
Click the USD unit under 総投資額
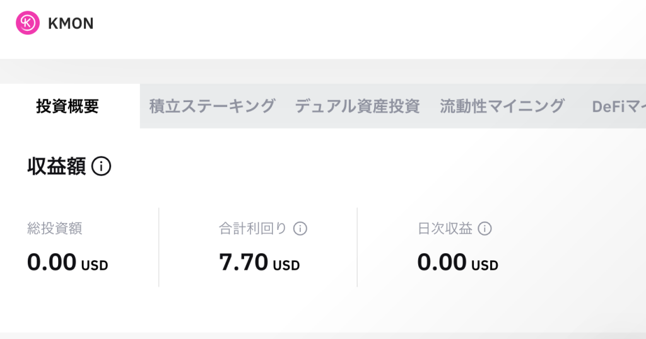[x=95, y=265]
